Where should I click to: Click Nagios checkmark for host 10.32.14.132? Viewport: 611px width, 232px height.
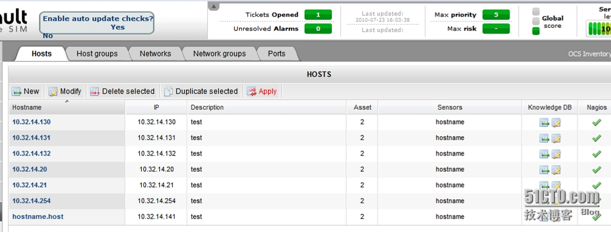[x=596, y=154]
